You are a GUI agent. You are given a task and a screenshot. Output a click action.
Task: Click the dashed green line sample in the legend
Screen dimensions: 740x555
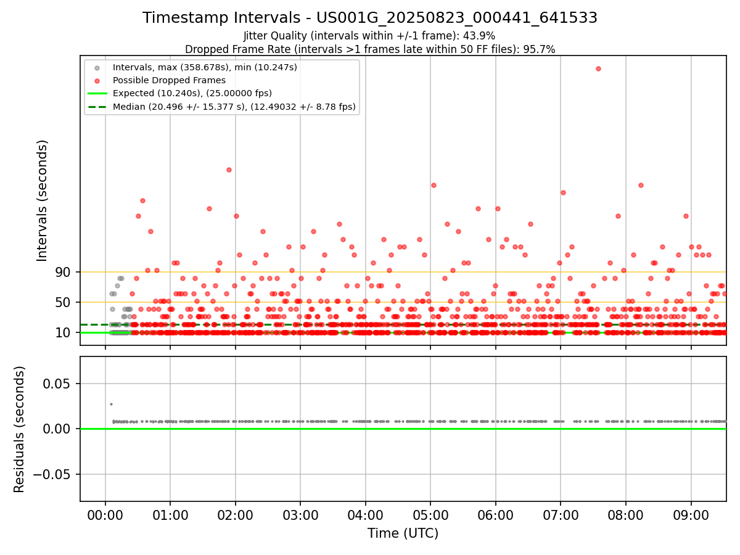[99, 107]
